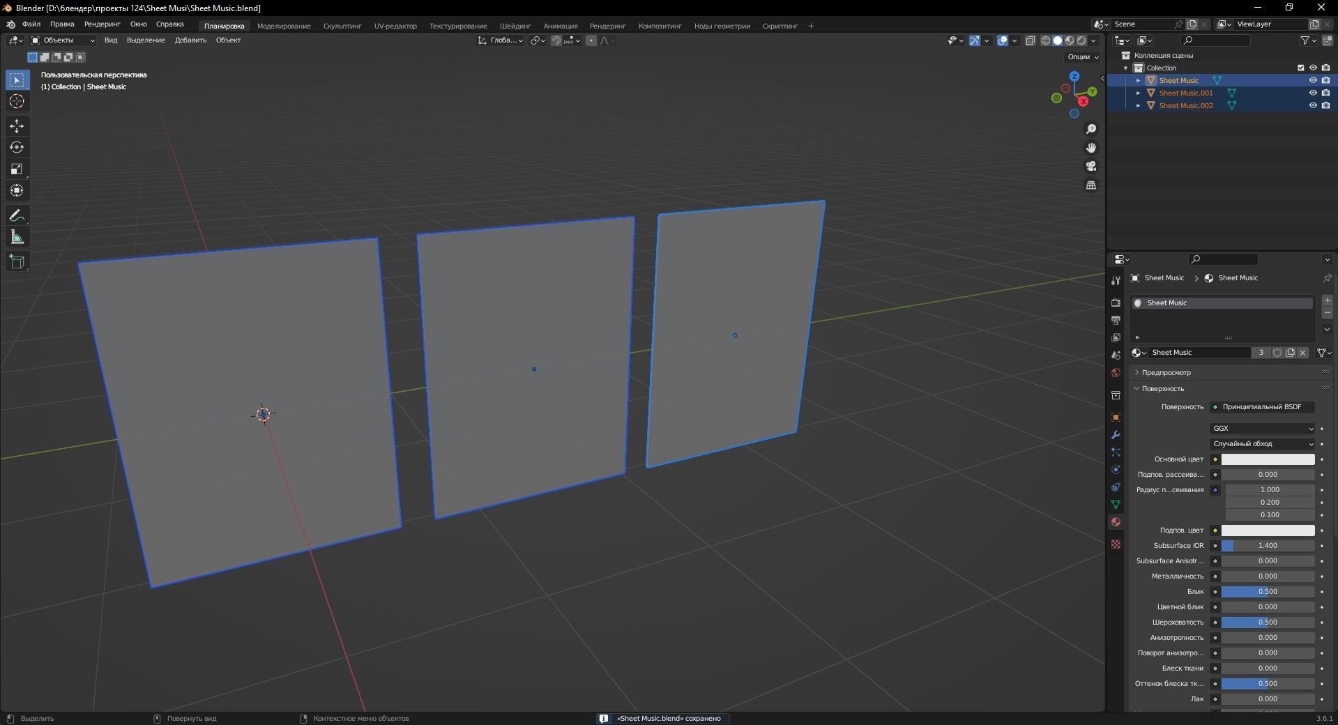
Task: Disable rendering for Sheet Music.002
Action: coord(1325,106)
